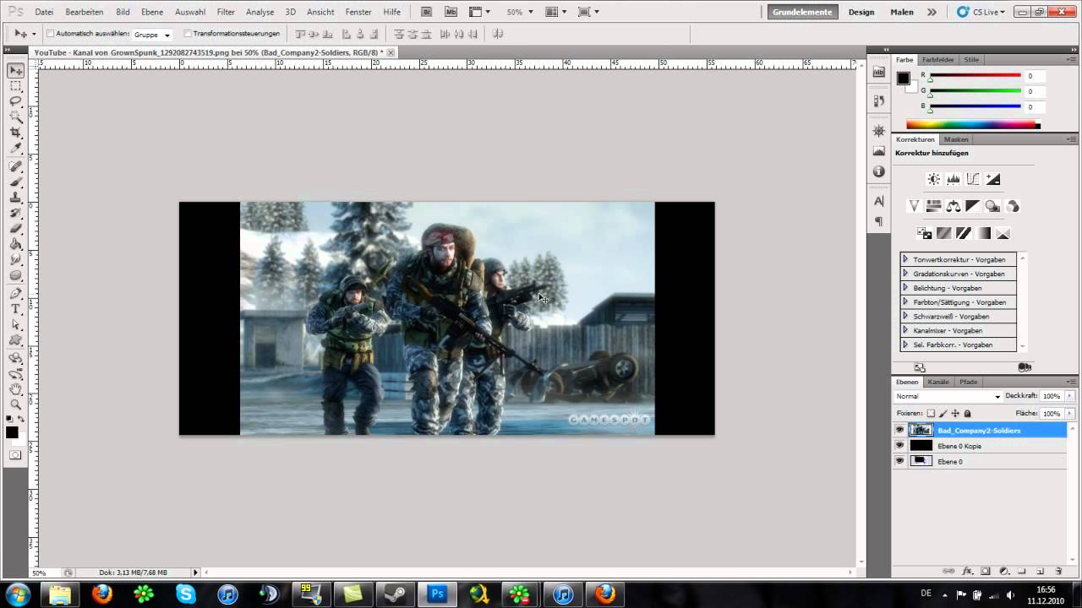The width and height of the screenshot is (1082, 608).
Task: Switch to the Kanäle tab
Action: pos(938,382)
